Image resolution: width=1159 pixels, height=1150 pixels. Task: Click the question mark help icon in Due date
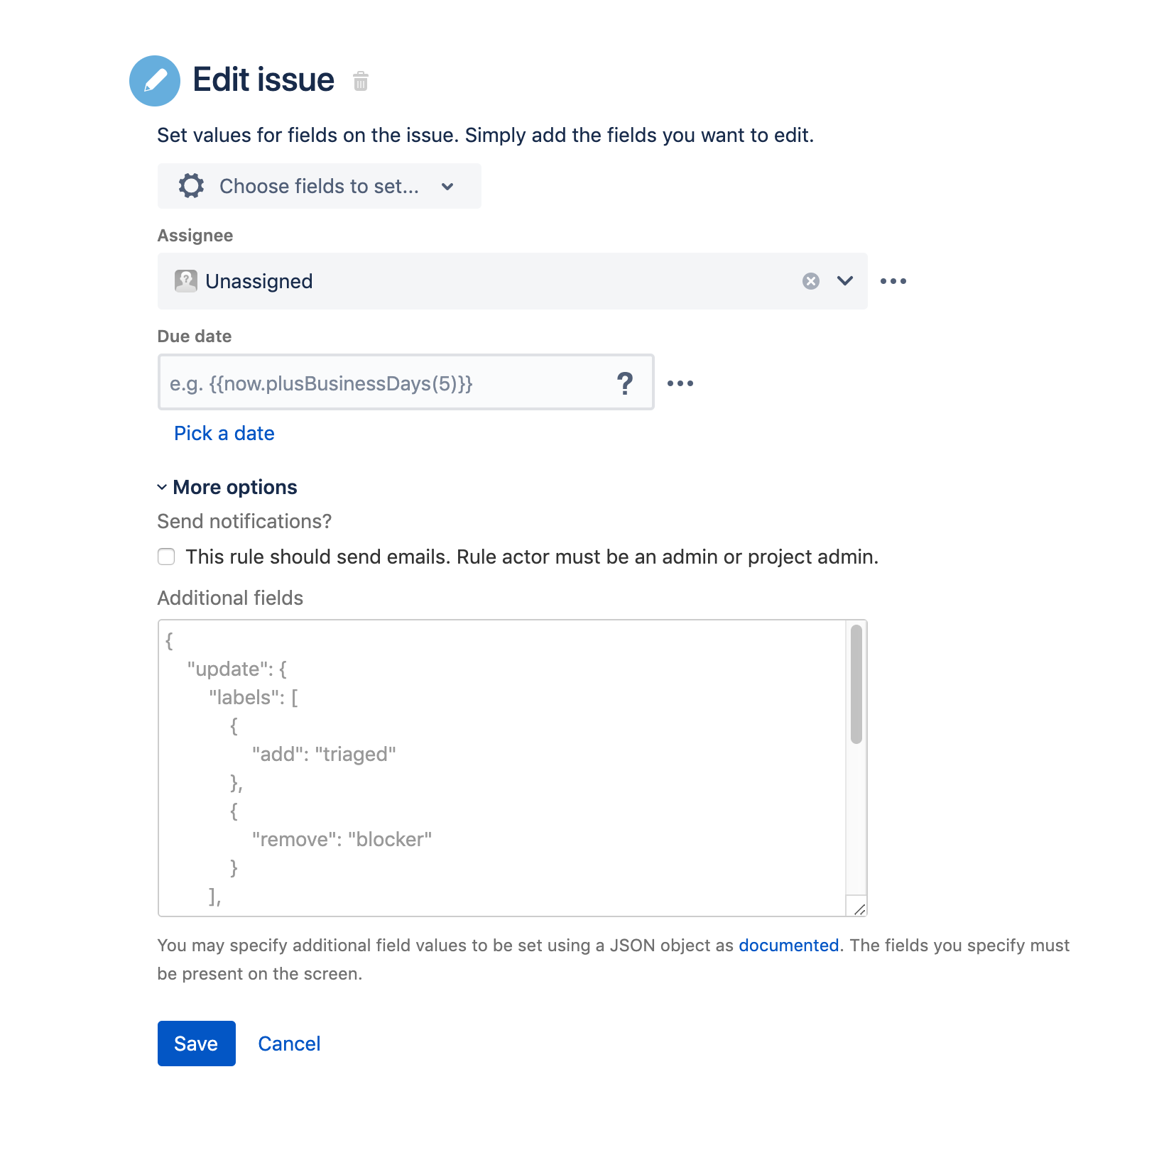click(624, 383)
